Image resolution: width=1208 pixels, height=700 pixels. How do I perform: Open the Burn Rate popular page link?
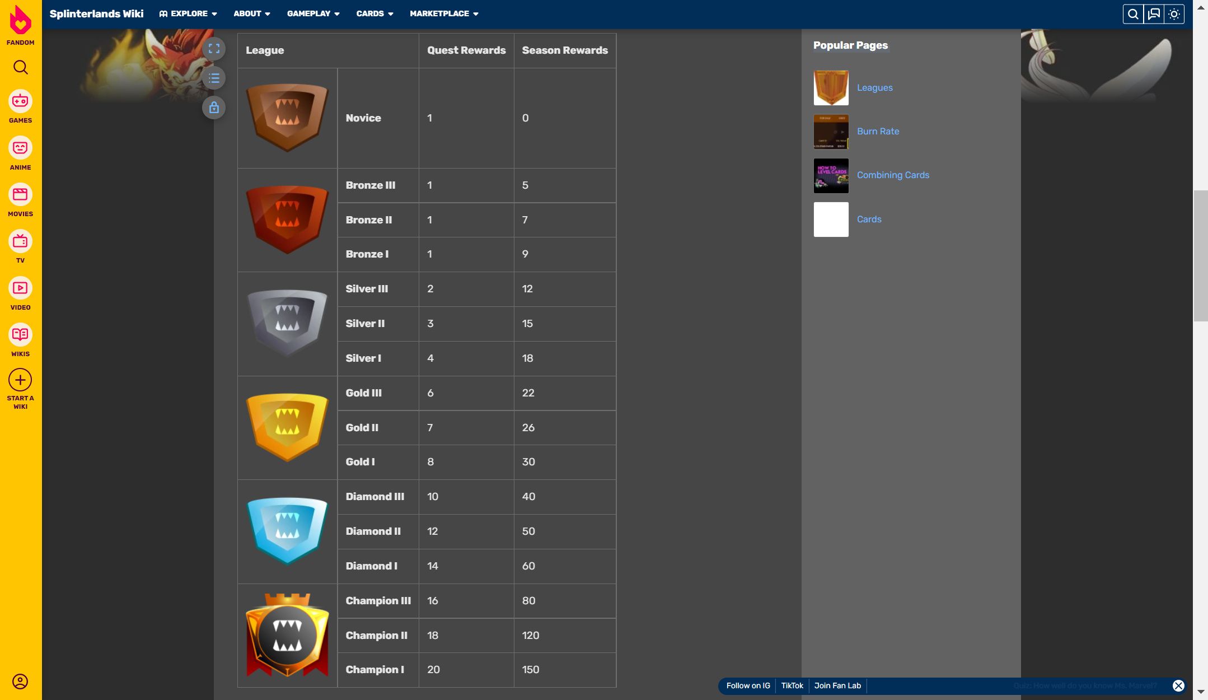tap(878, 131)
